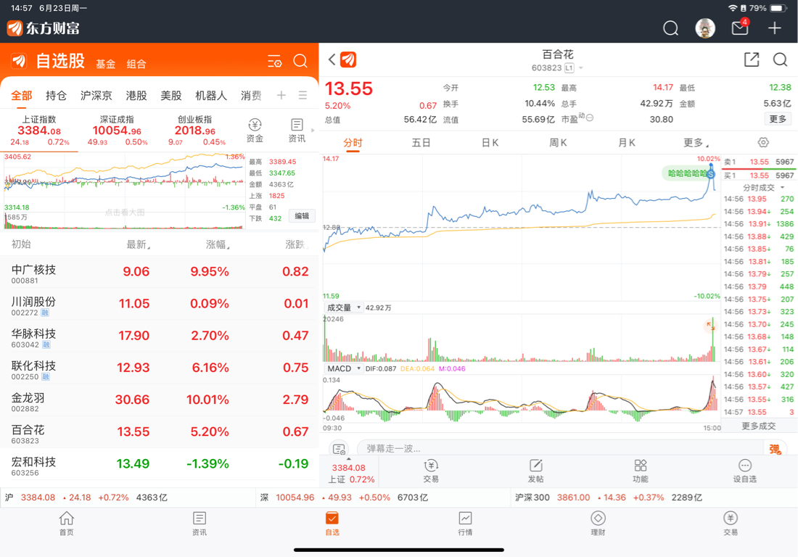Expand the index bar arrow above 上证
This screenshot has width=798, height=557.
pos(349,459)
